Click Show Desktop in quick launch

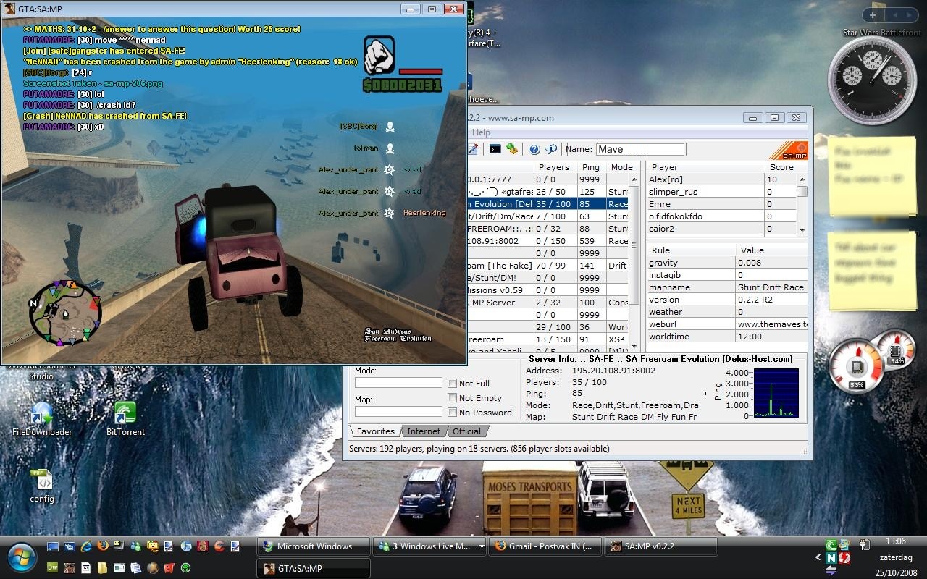53,546
